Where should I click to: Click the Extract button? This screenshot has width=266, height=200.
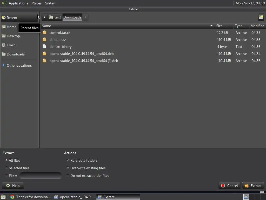[253, 186]
